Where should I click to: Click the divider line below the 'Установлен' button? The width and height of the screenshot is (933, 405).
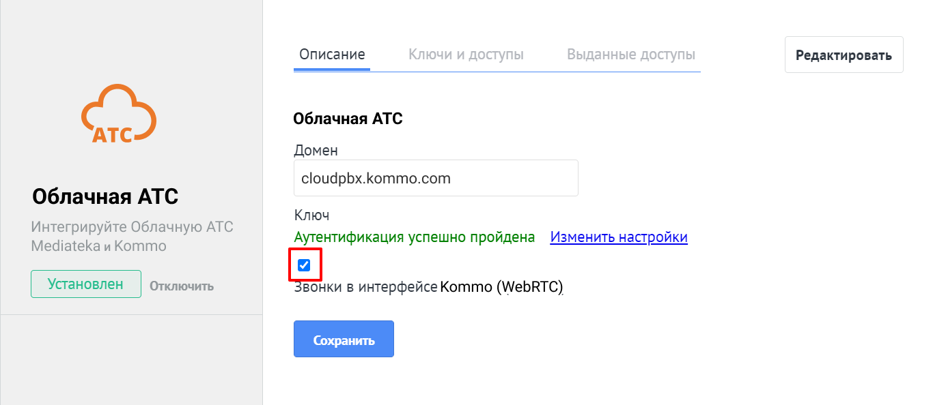pos(131,315)
